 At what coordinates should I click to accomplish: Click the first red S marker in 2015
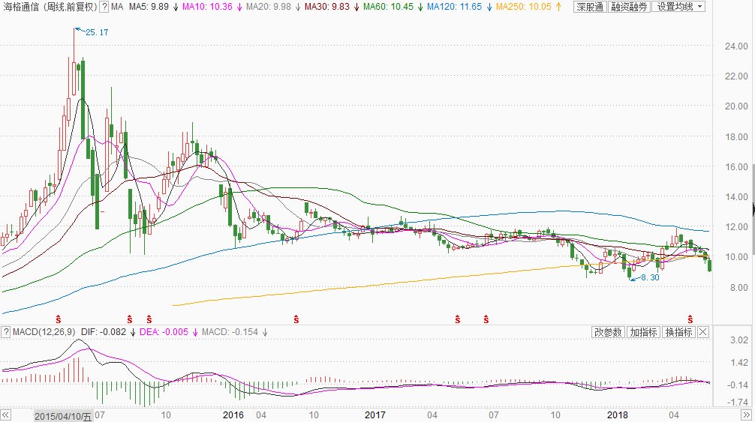[x=59, y=319]
